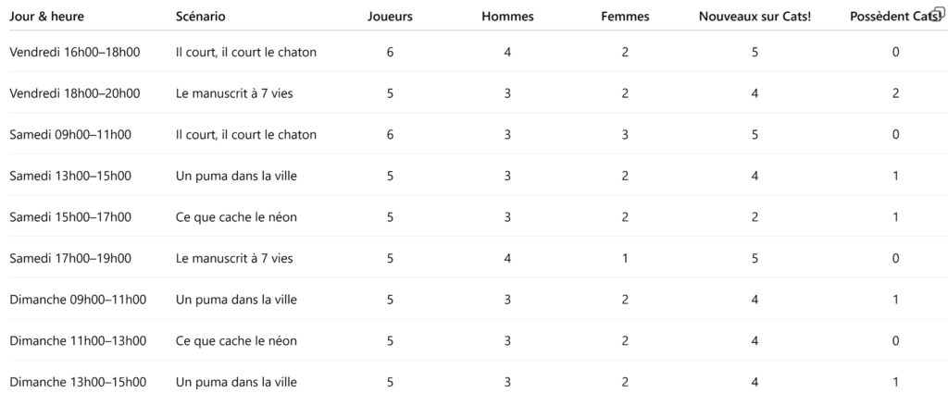Click the scenario in the Vendredi 16h00 row
This screenshot has height=405, width=948.
(246, 52)
